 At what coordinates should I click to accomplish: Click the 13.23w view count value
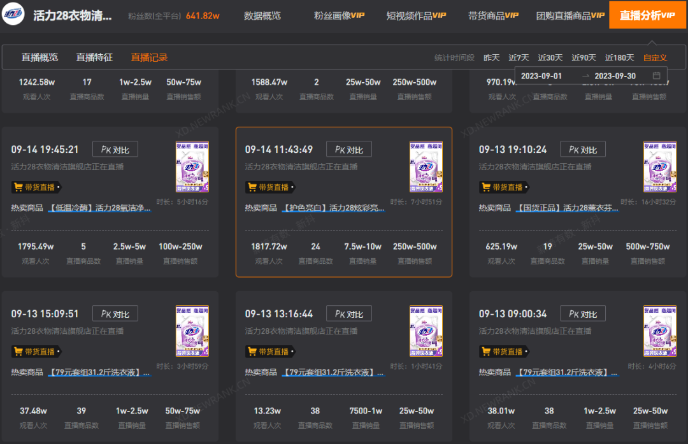[x=267, y=411]
